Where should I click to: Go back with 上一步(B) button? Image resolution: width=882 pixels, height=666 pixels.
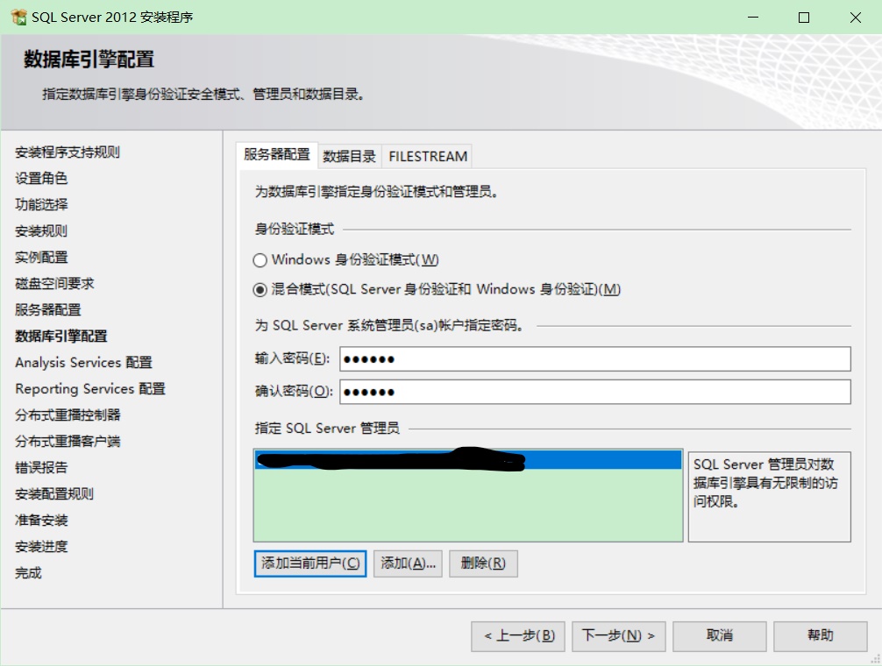point(518,636)
